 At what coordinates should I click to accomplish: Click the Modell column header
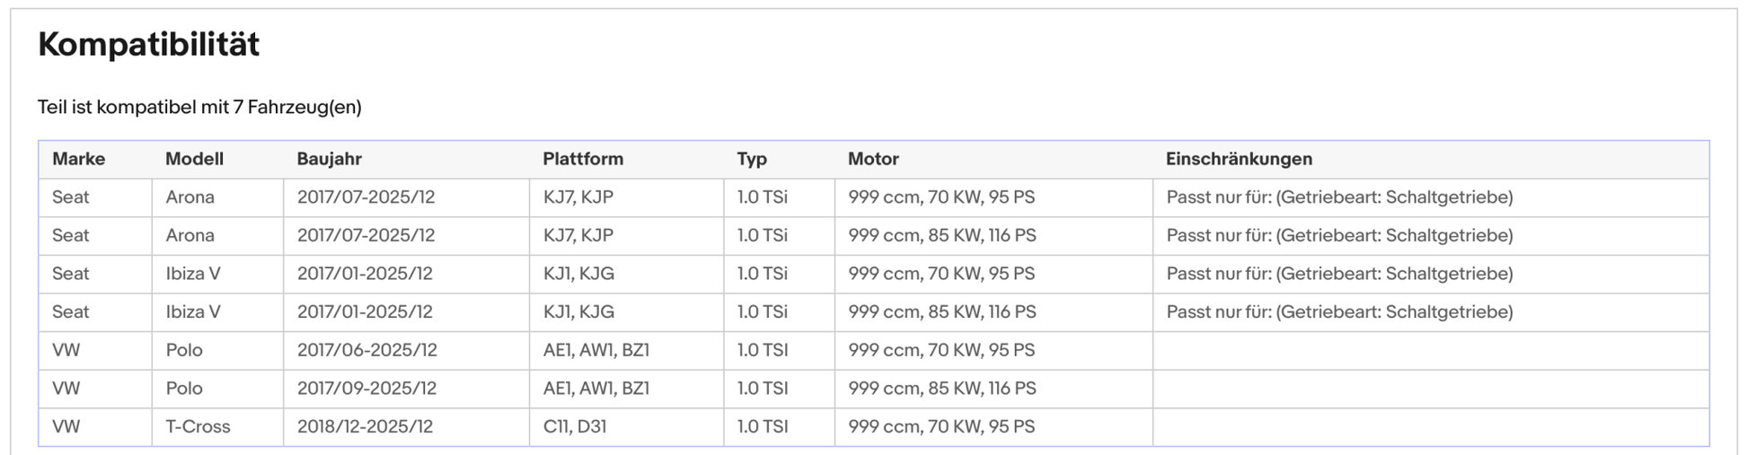click(194, 159)
